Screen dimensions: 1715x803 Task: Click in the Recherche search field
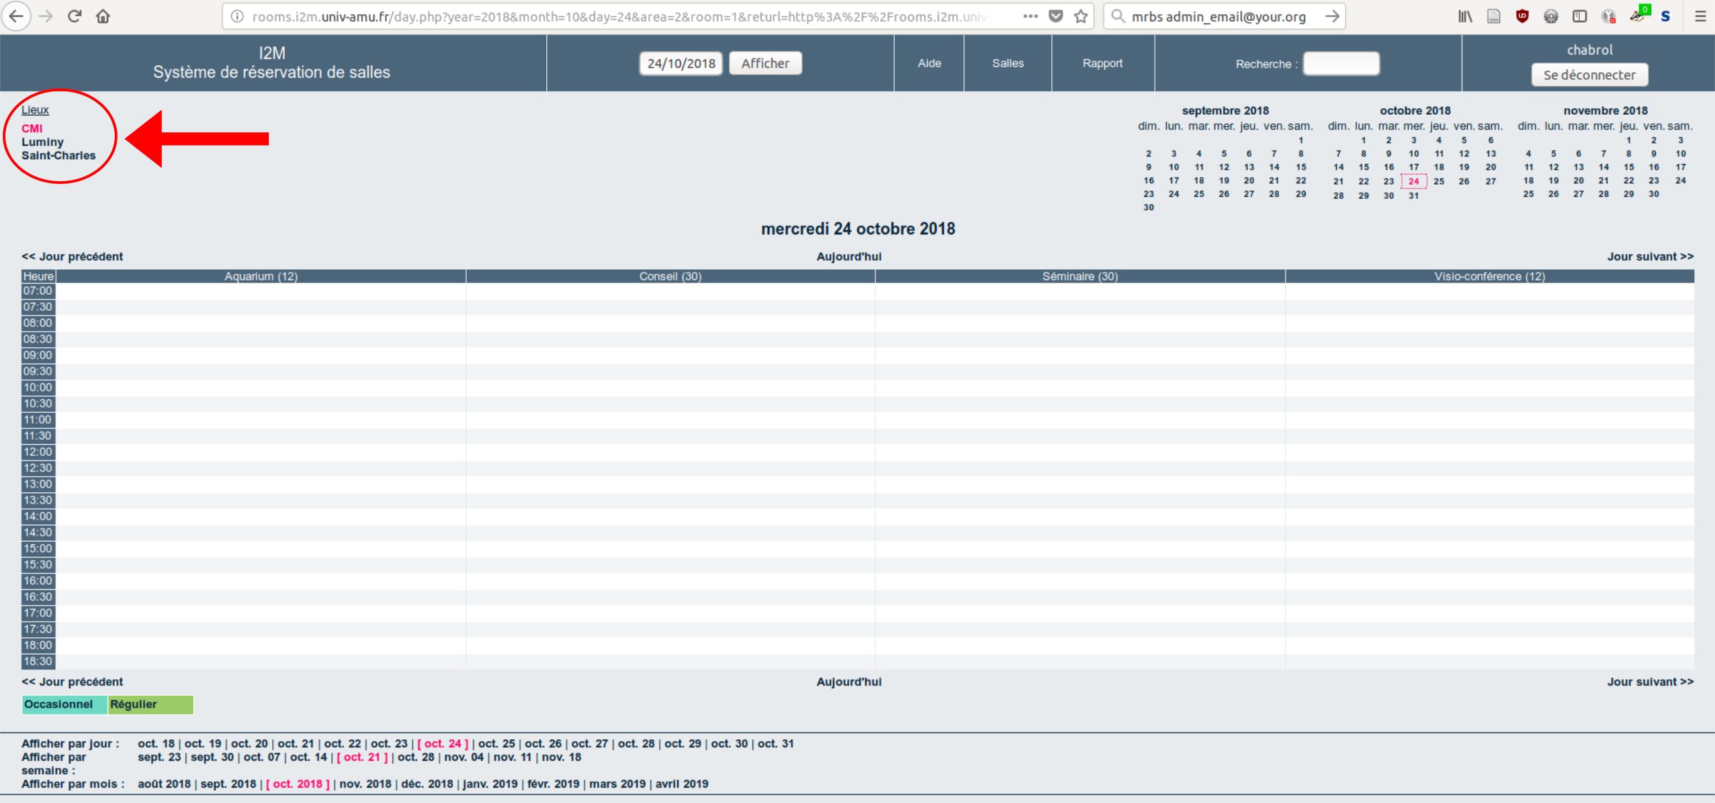1341,64
